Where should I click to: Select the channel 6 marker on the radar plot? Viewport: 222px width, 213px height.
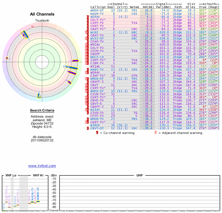click(x=75, y=61)
